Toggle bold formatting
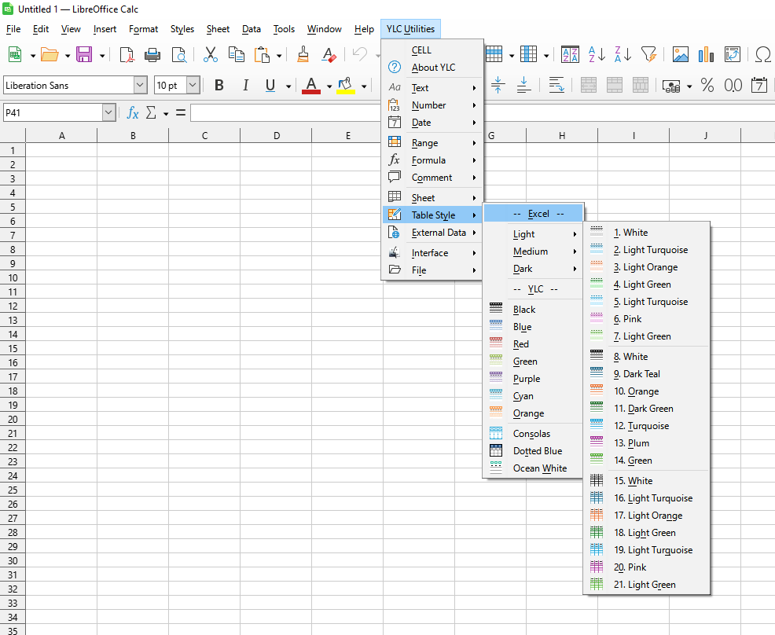The image size is (775, 635). click(219, 85)
